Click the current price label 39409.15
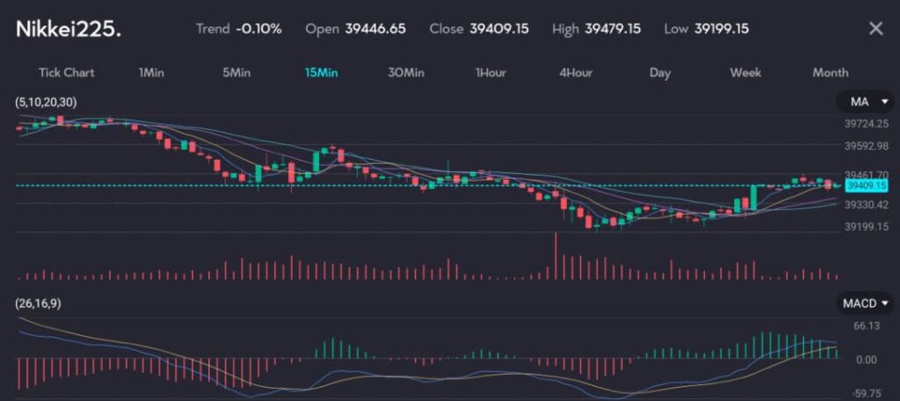This screenshot has width=900, height=401. 863,186
